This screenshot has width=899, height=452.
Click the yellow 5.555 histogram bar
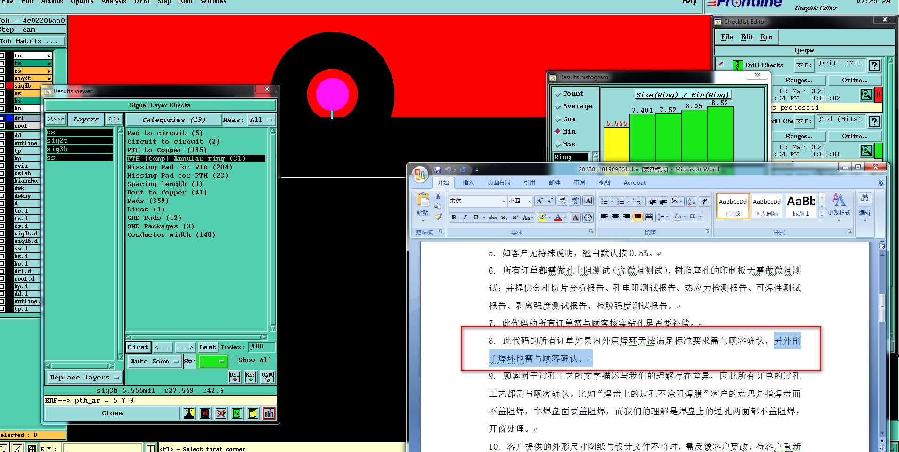pyautogui.click(x=616, y=145)
